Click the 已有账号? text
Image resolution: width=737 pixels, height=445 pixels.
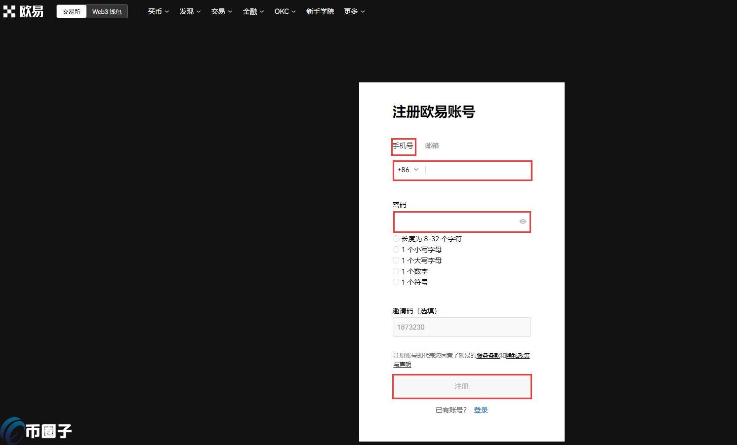pos(451,410)
